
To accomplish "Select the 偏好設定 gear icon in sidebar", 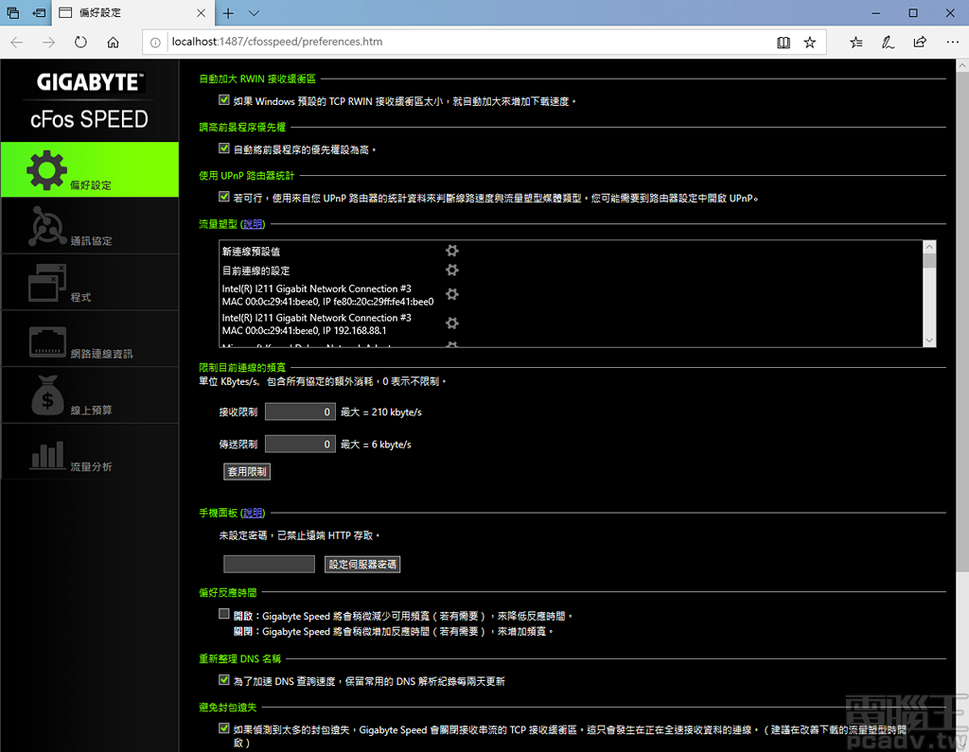I will 44,169.
